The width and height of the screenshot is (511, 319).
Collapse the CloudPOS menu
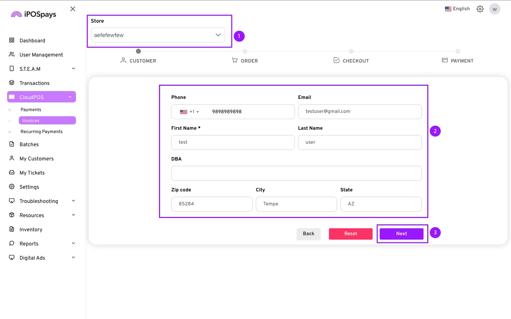point(70,97)
